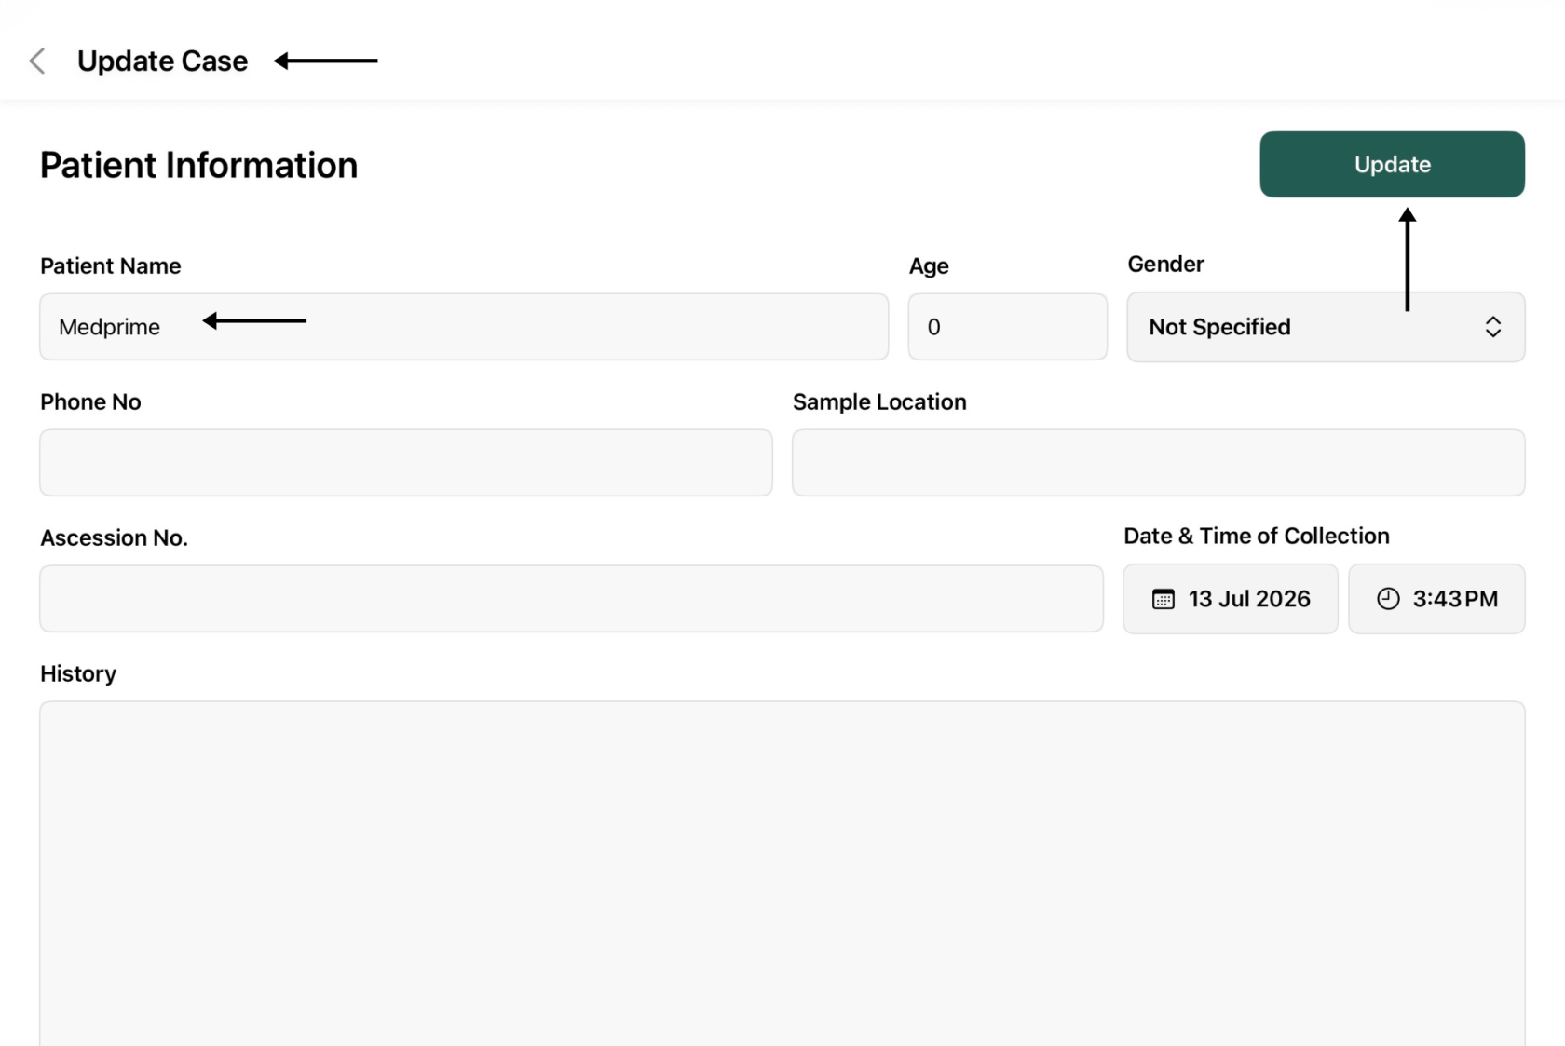Screen dimensions: 1565x1046
Task: Open the date picker showing 13 Jul 2026
Action: pyautogui.click(x=1231, y=599)
